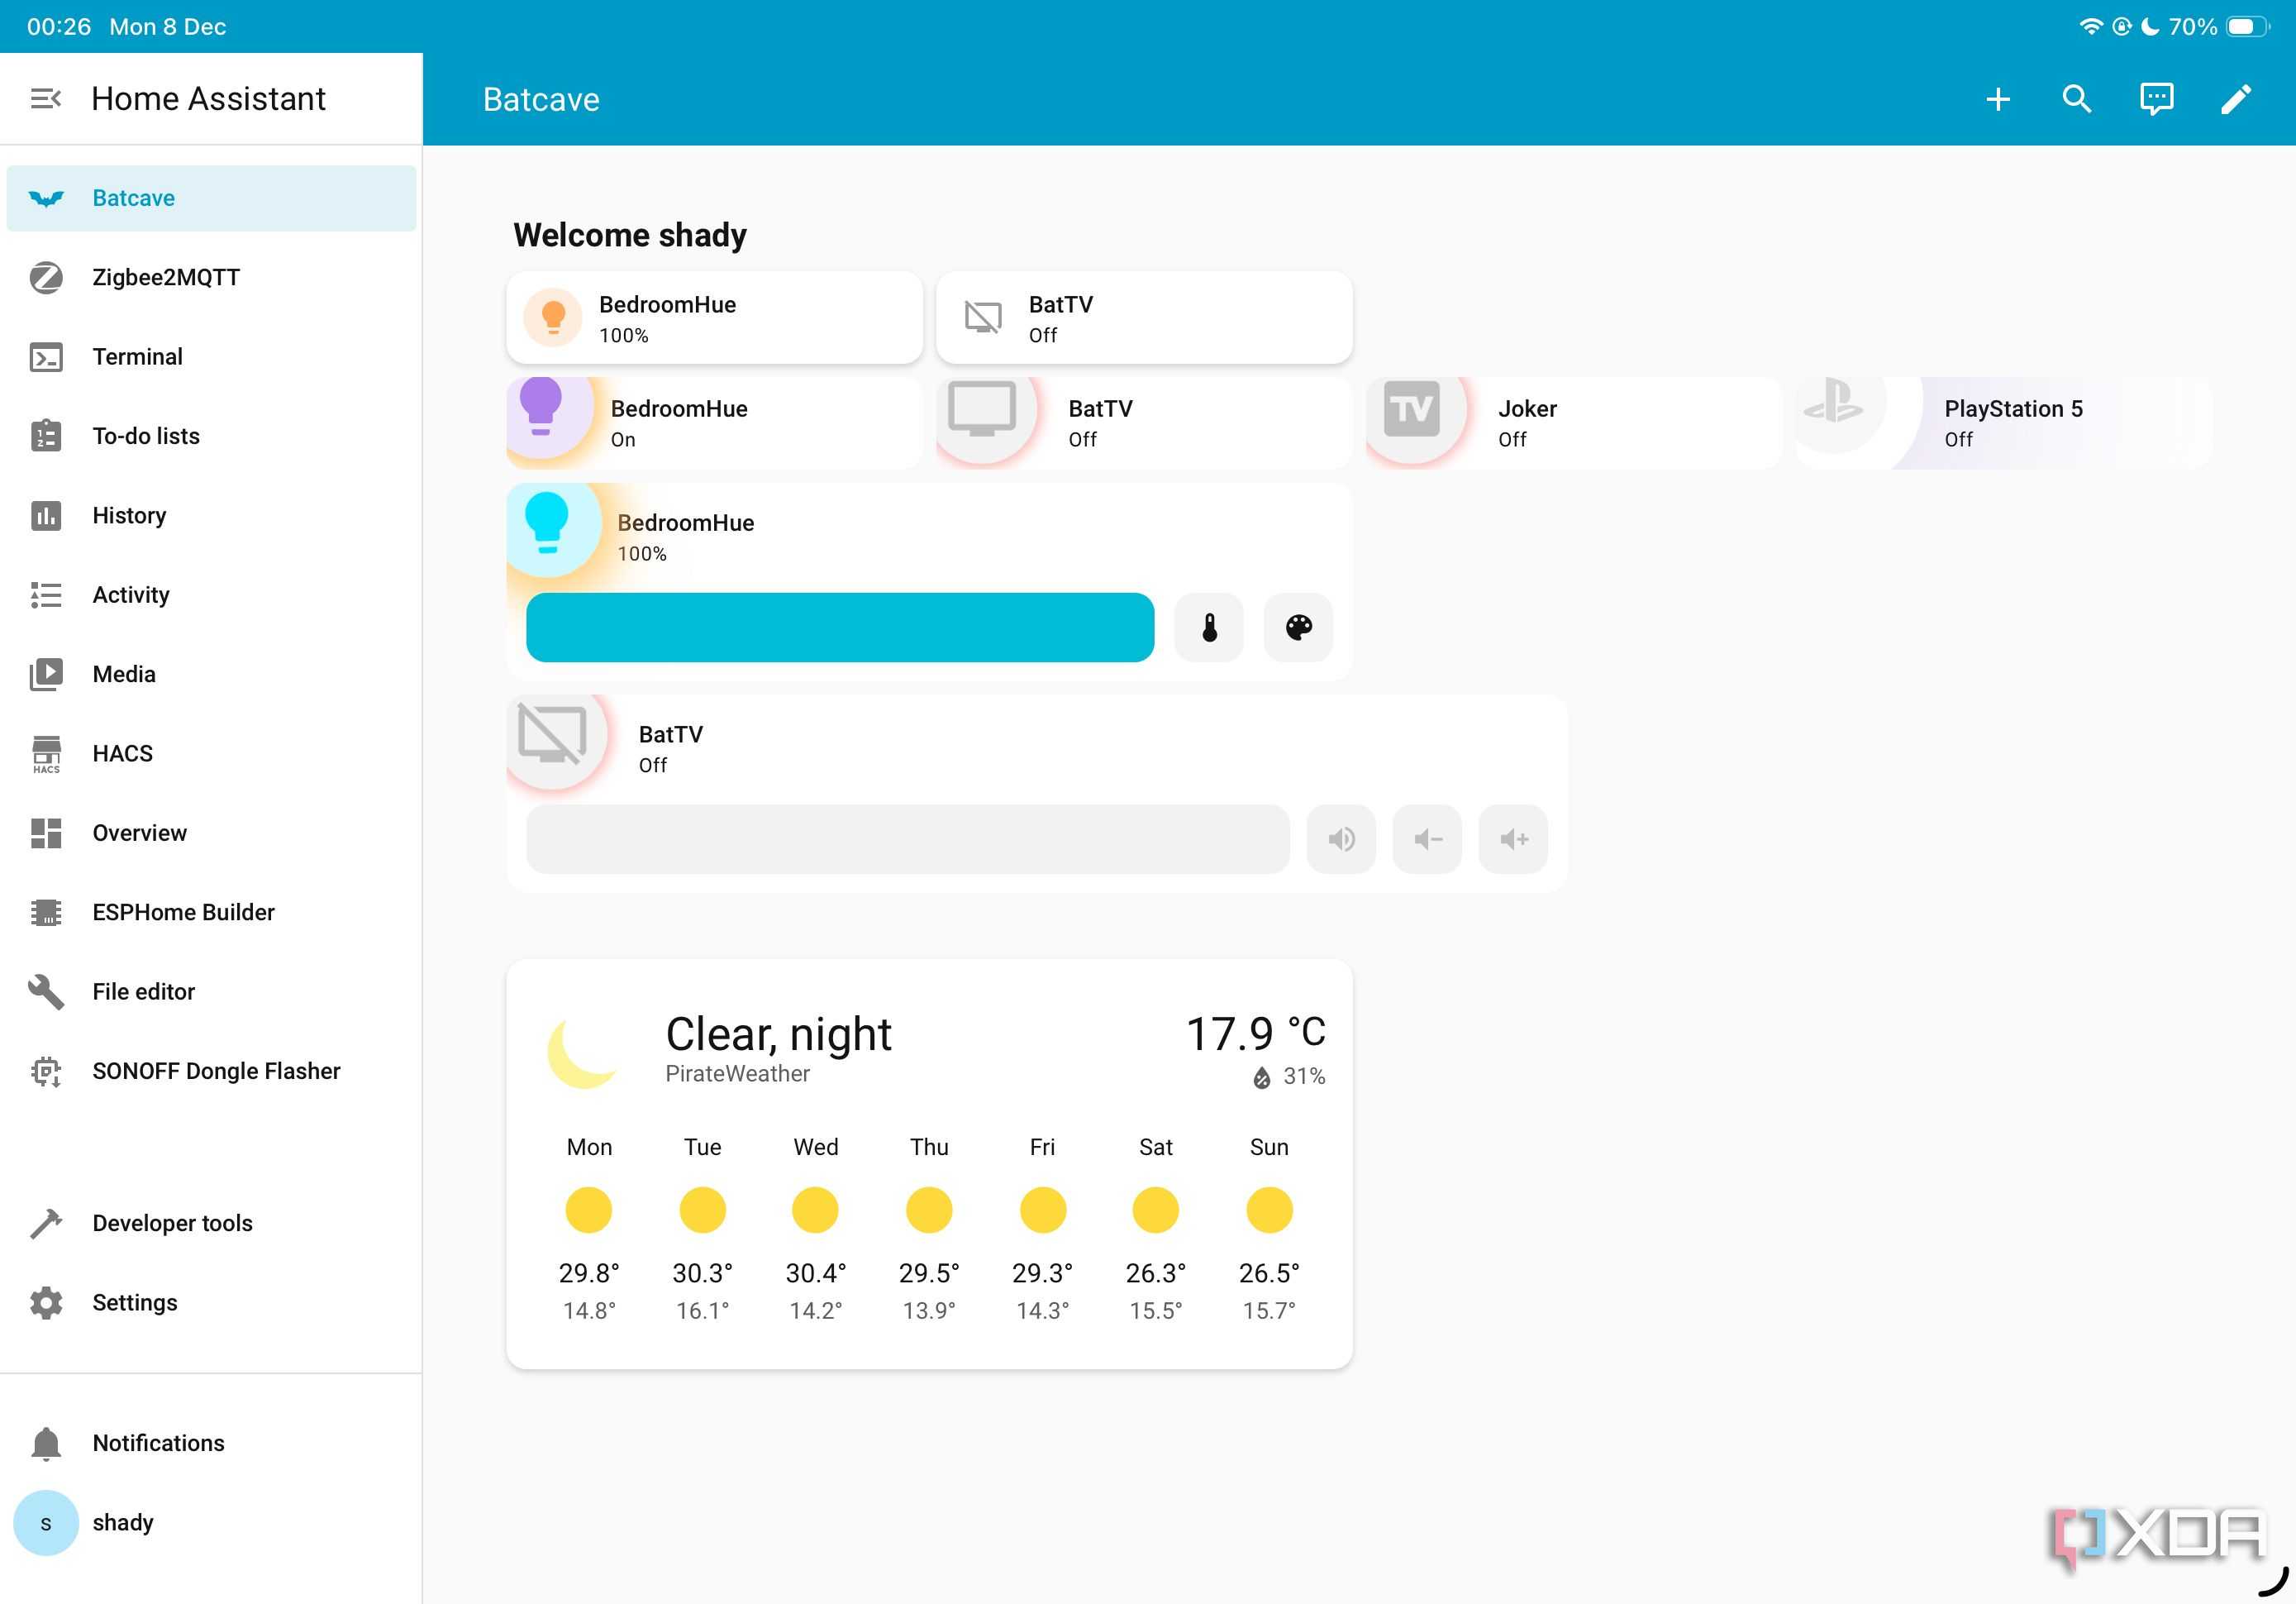Image resolution: width=2296 pixels, height=1604 pixels.
Task: Toggle large BatTV crossed-screen icon
Action: coord(552,736)
